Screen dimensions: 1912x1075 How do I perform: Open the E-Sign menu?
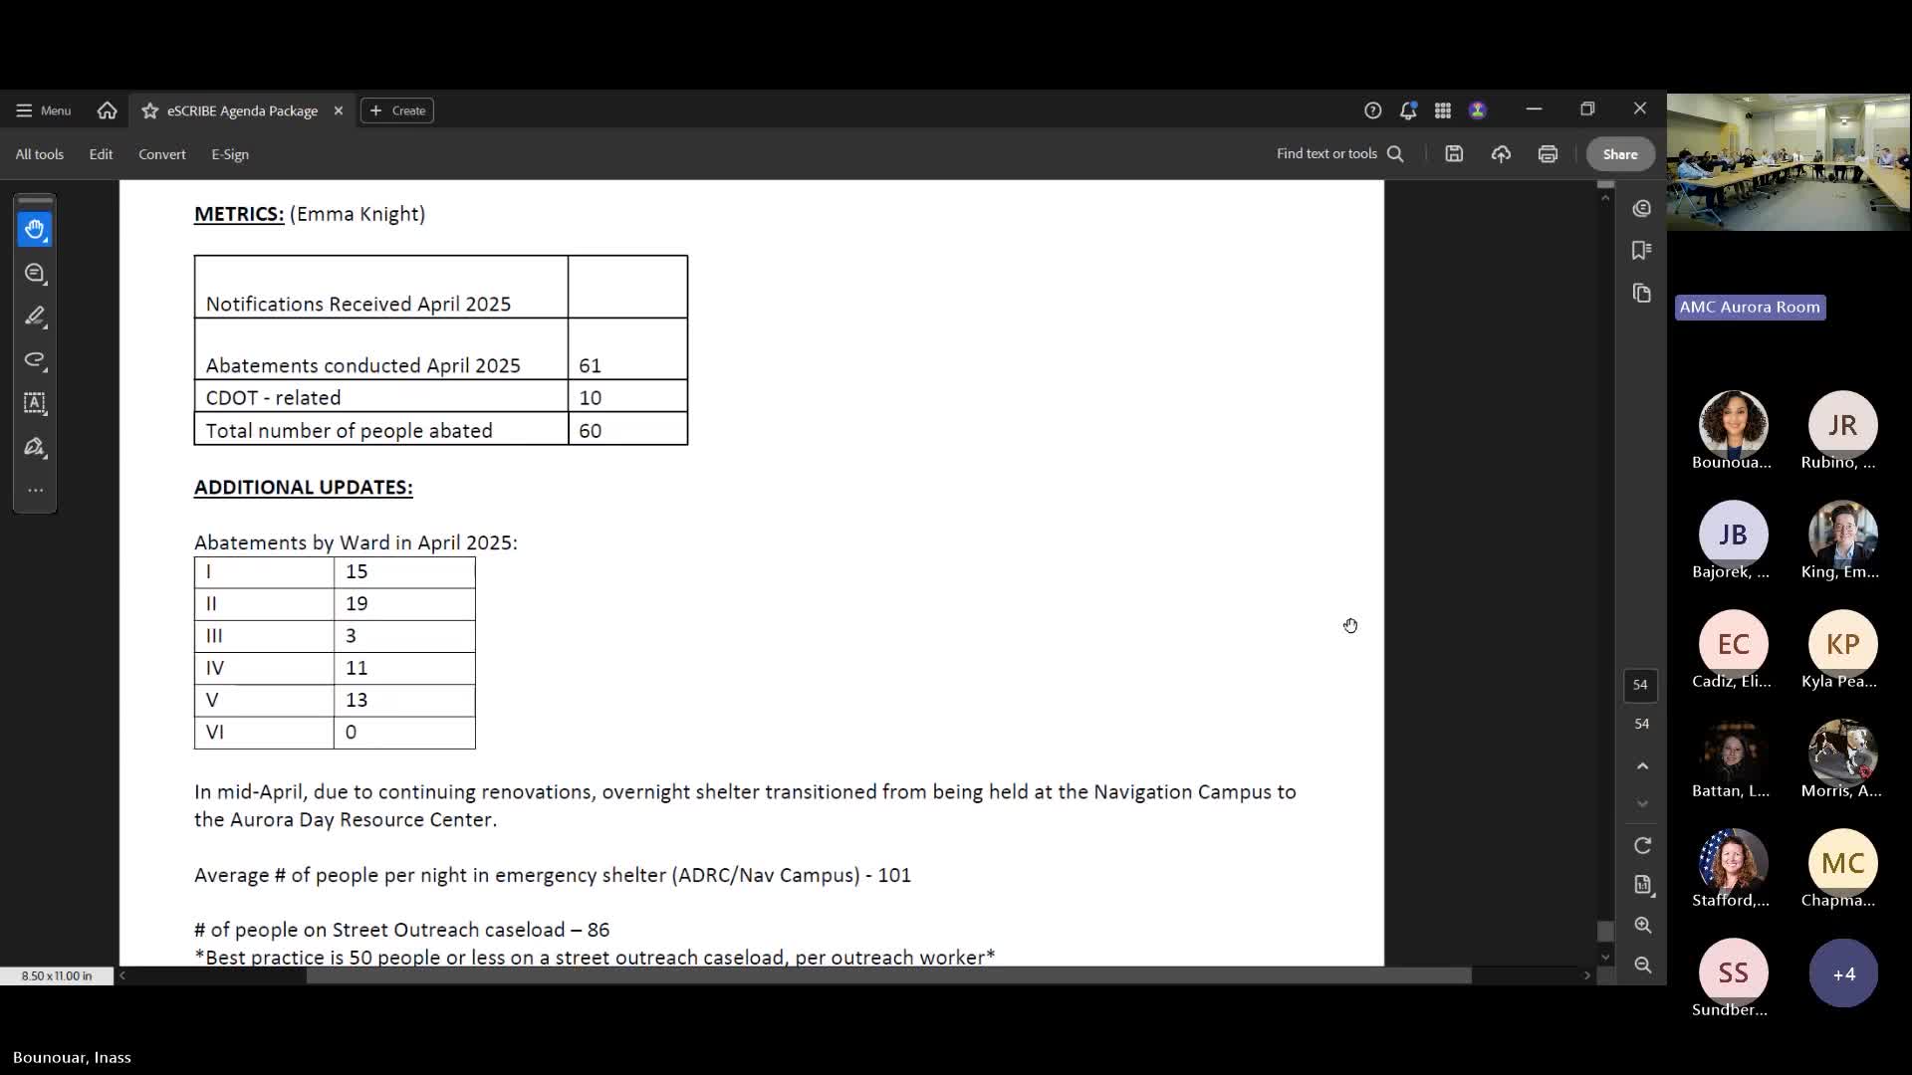(x=230, y=154)
